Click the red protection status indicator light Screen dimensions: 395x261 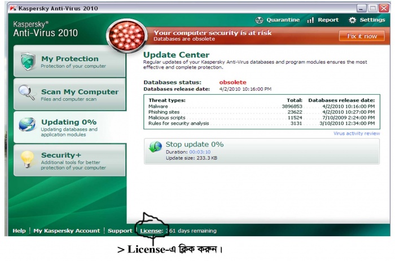pyautogui.click(x=127, y=36)
